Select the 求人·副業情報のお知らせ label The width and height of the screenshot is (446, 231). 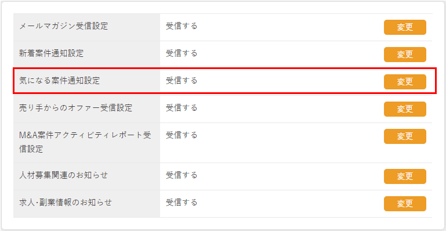(x=66, y=203)
